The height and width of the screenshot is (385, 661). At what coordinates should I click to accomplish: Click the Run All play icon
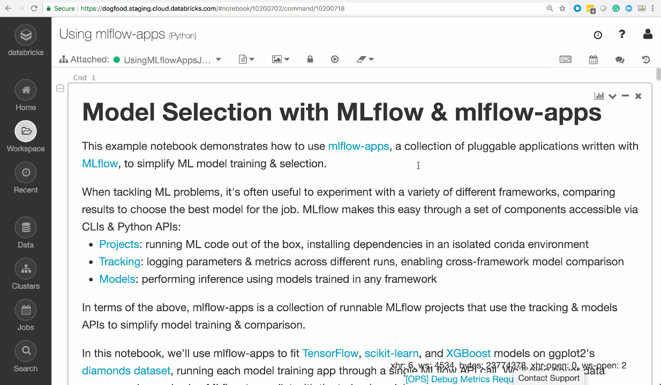tap(335, 59)
